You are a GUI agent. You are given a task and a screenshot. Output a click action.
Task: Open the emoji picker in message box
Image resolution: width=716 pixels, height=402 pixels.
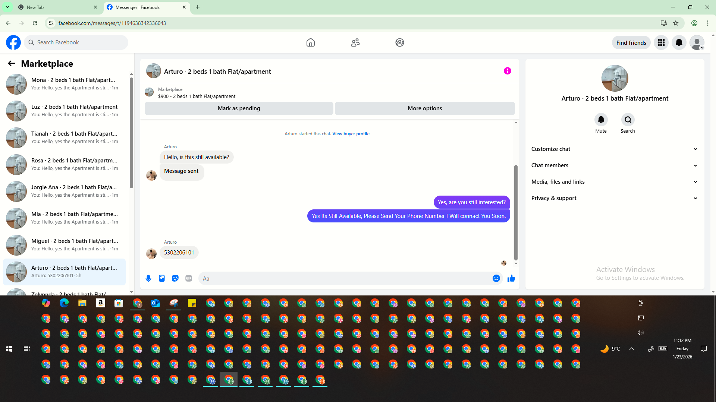(x=496, y=278)
